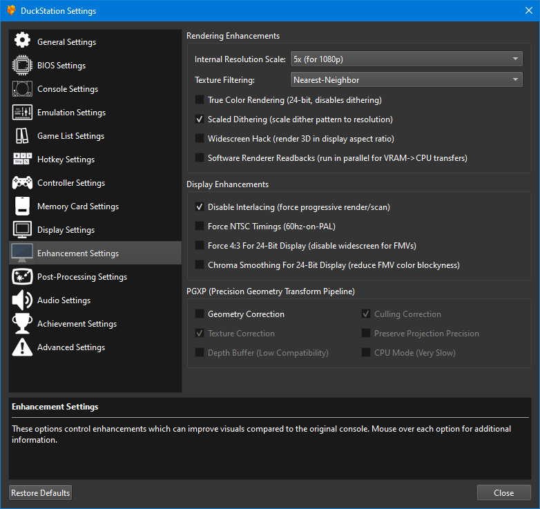Select Achievement Settings label
Image resolution: width=540 pixels, height=509 pixels.
tap(77, 324)
